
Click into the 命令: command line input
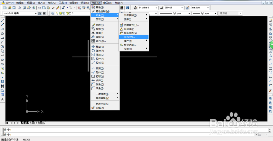click(x=136, y=134)
